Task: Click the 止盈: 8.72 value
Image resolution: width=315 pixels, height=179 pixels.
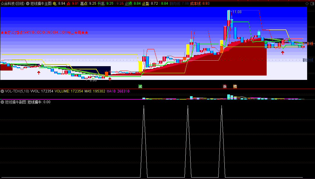Action: (x=150, y=3)
